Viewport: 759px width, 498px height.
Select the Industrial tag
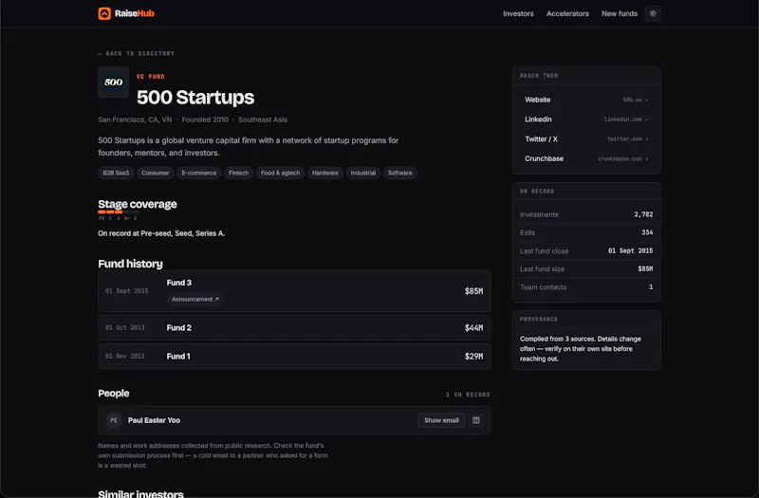363,173
